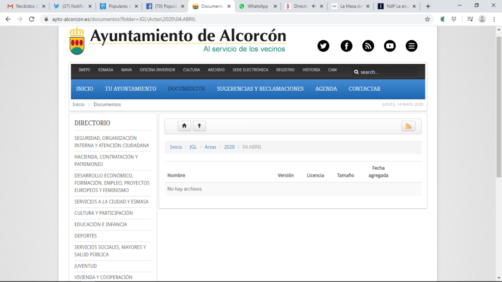Go up one folder with arrow button
502x282 pixels.
(200, 126)
